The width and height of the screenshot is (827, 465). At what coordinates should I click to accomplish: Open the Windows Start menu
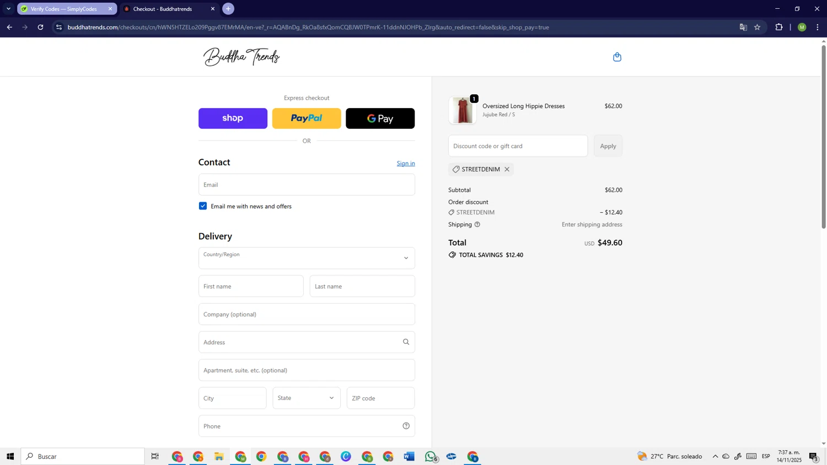[x=10, y=456]
